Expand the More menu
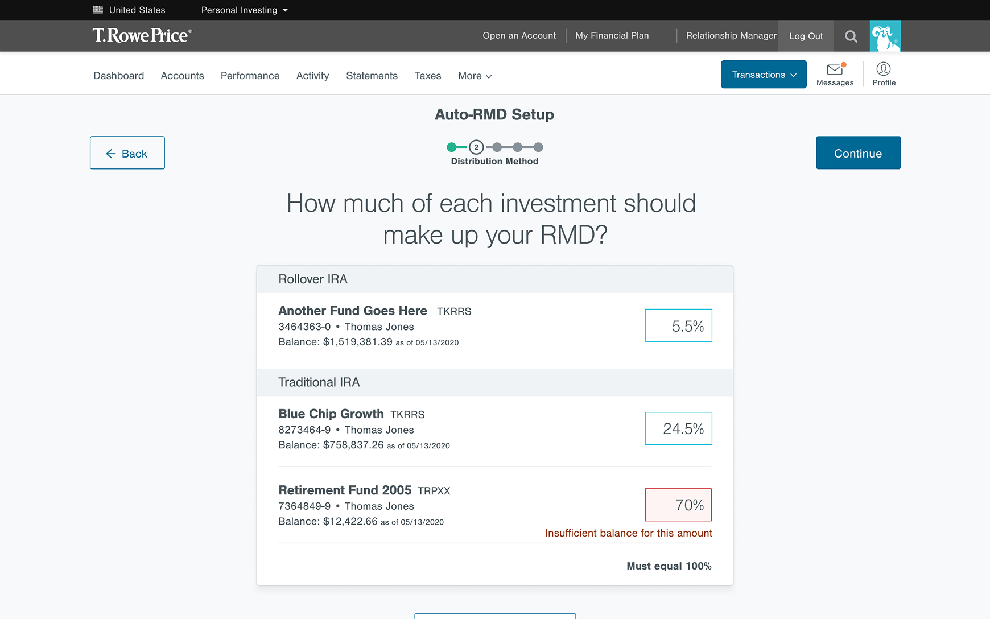This screenshot has width=990, height=619. [475, 76]
